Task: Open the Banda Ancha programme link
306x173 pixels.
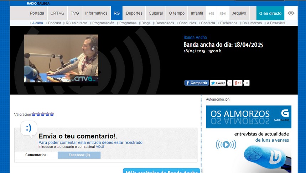Action: coord(195,37)
